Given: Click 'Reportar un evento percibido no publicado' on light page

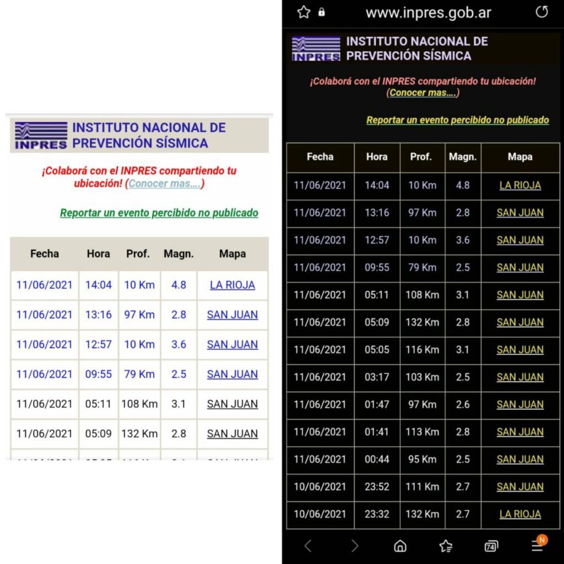Looking at the screenshot, I should coord(159,213).
